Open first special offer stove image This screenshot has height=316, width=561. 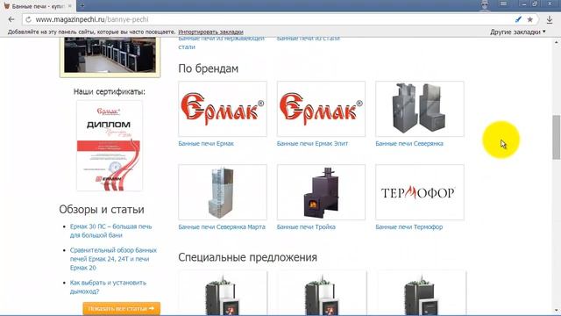click(223, 293)
